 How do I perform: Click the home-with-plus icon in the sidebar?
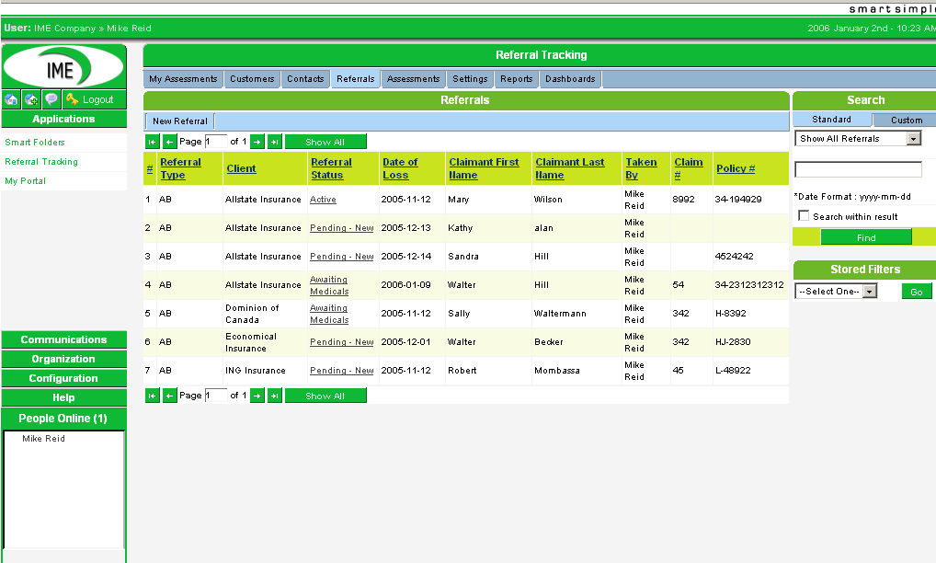pyautogui.click(x=31, y=99)
